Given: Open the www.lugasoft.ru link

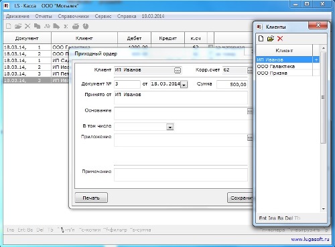Looking at the screenshot, I should [310, 240].
